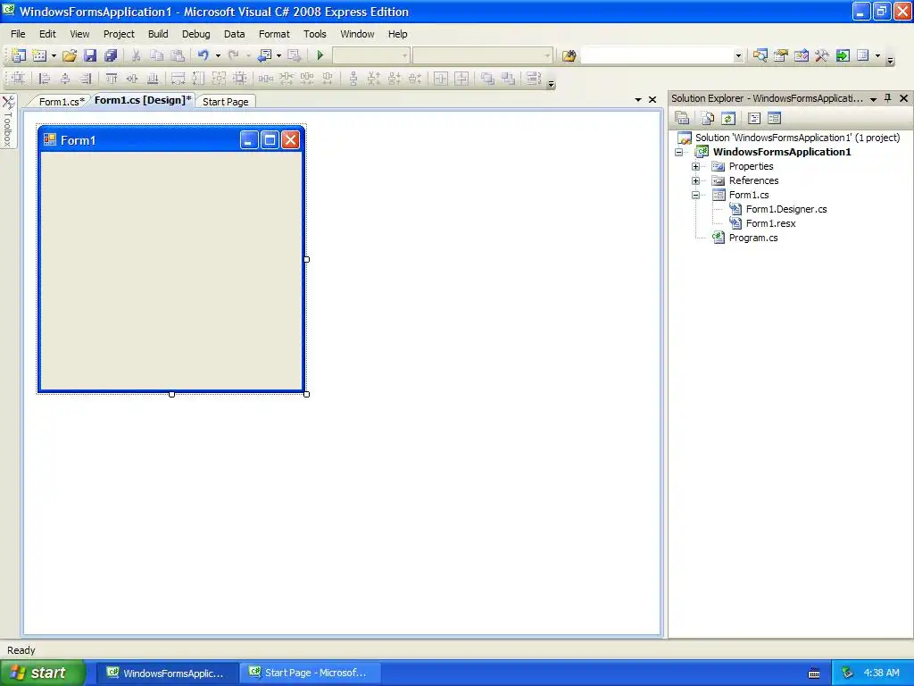
Task: Select Program.cs in Solution Explorer
Action: pos(753,238)
